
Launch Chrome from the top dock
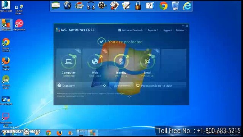164,6
